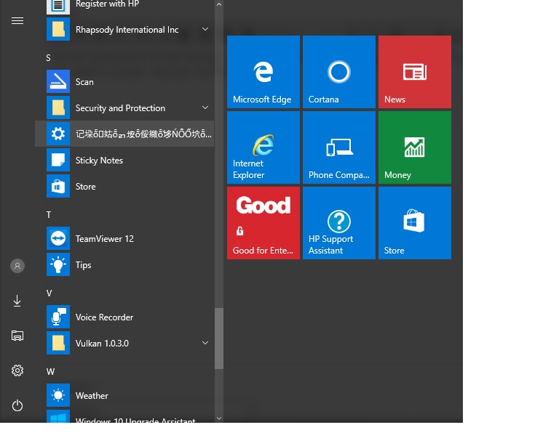The image size is (559, 446).
Task: Expand the Rhapsody International Inc folder
Action: (x=124, y=30)
